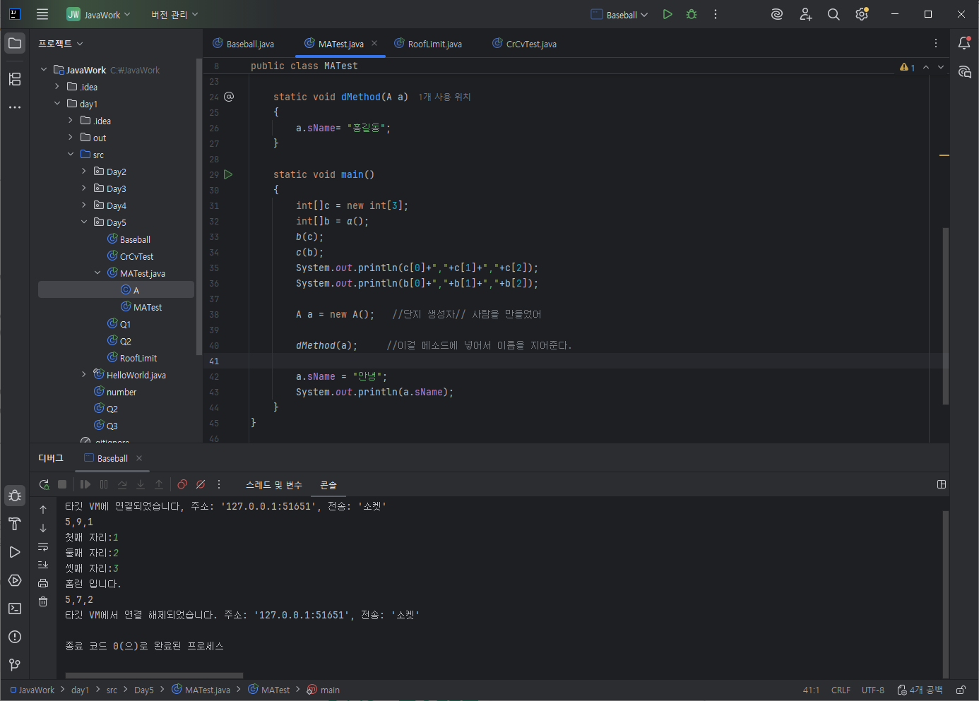Clear all console output with trash icon

(x=43, y=601)
